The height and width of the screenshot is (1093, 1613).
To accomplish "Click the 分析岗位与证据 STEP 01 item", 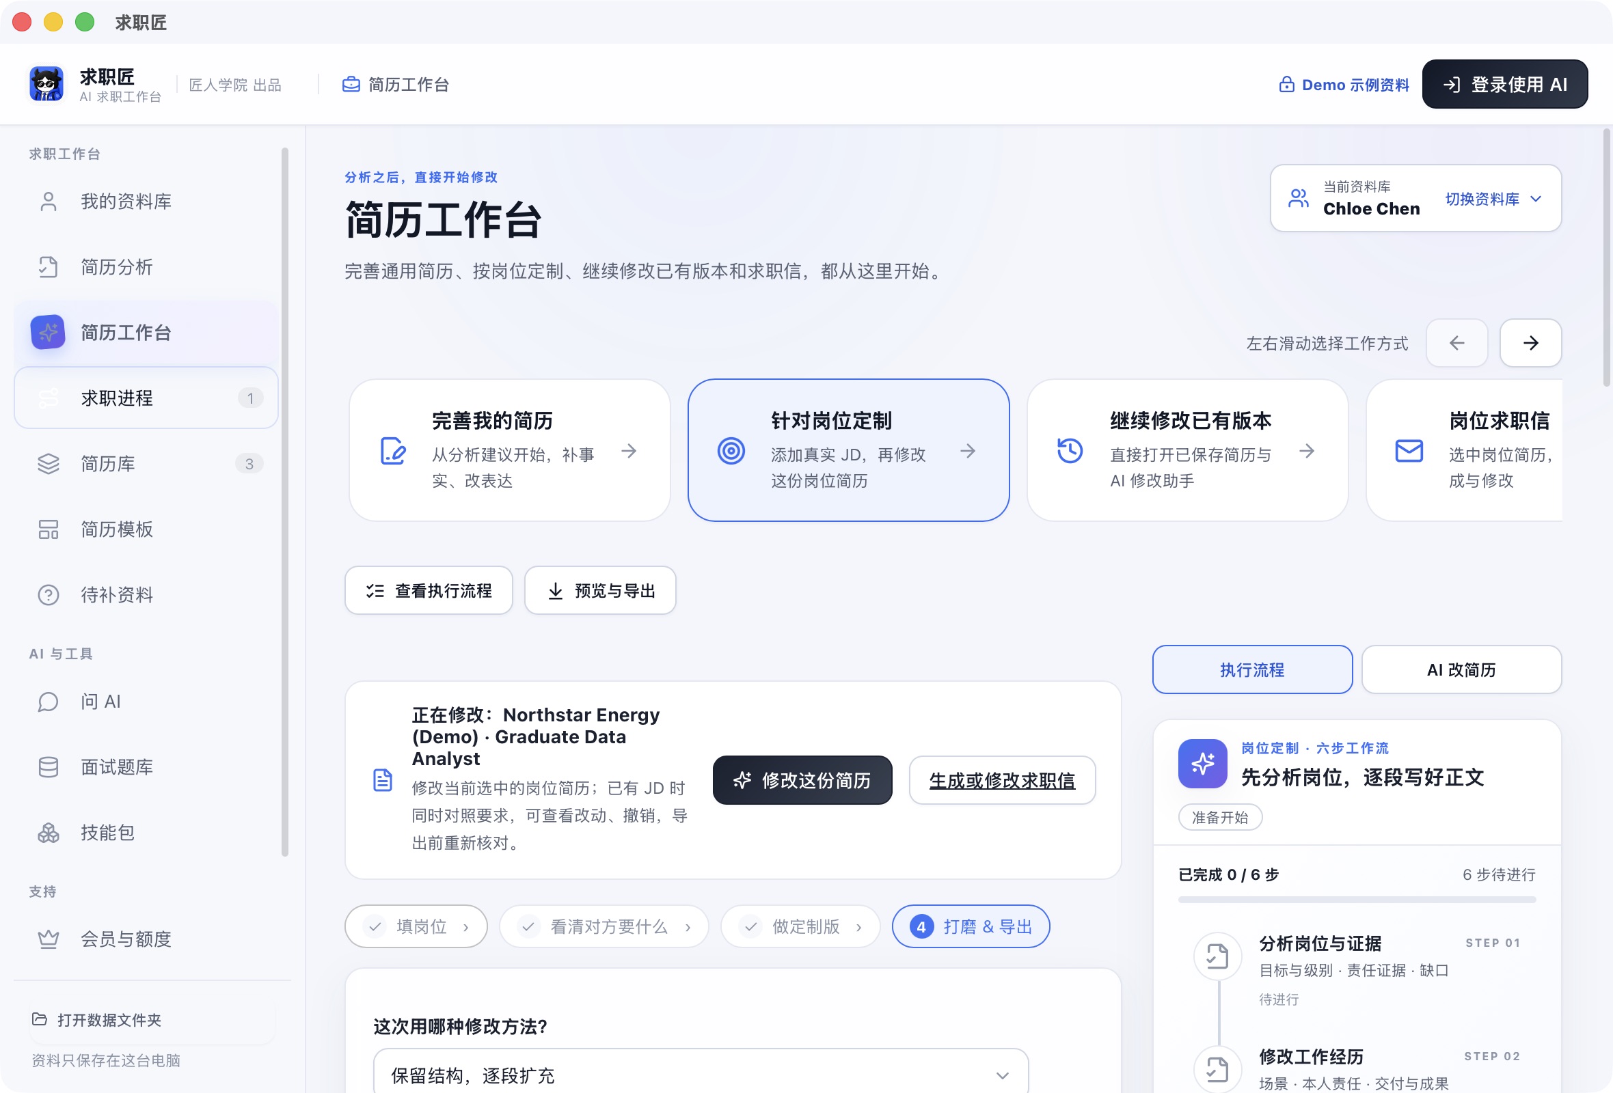I will 1357,971.
